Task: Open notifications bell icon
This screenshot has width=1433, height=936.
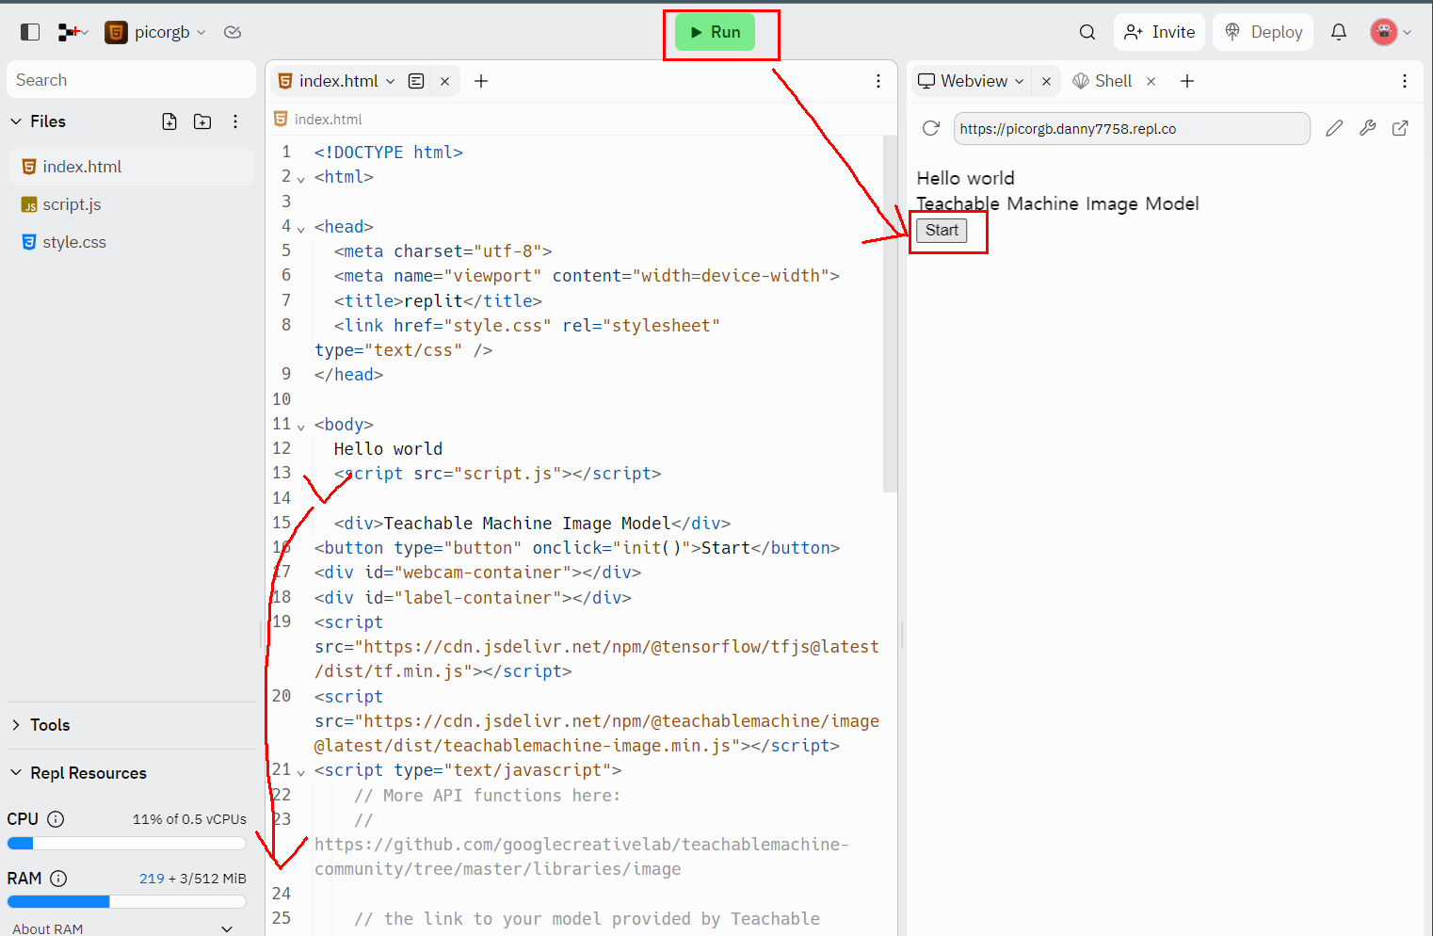Action: (1339, 32)
